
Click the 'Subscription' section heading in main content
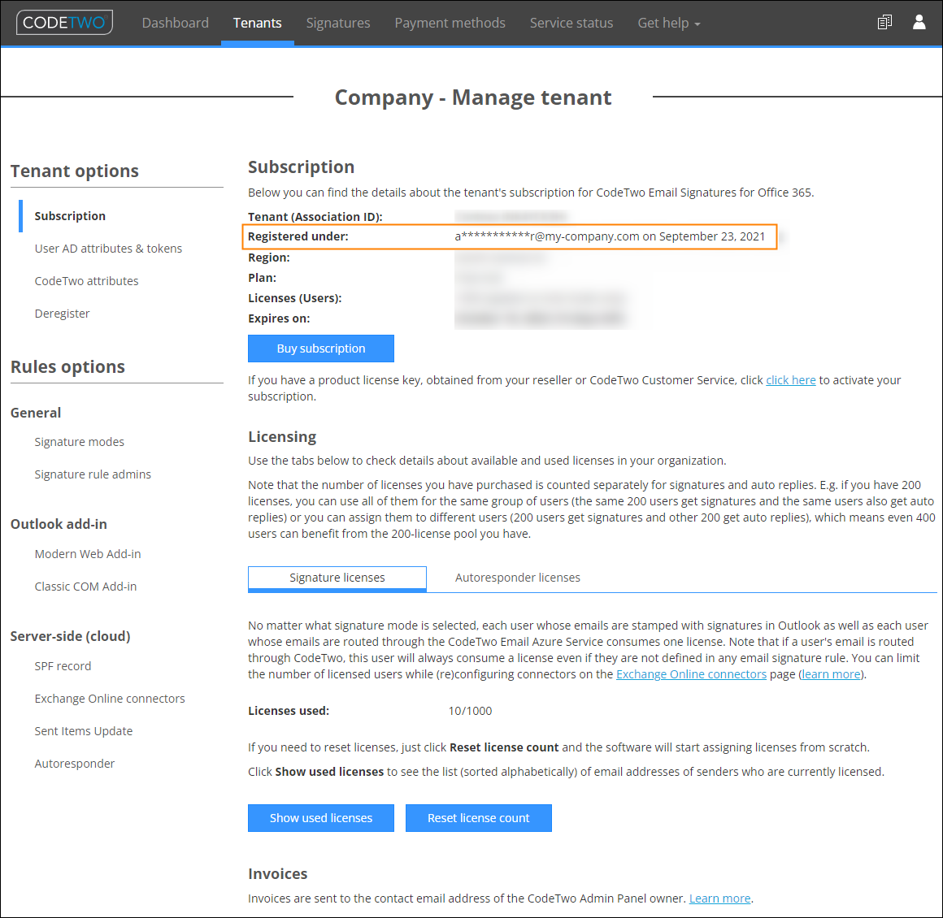click(x=302, y=167)
